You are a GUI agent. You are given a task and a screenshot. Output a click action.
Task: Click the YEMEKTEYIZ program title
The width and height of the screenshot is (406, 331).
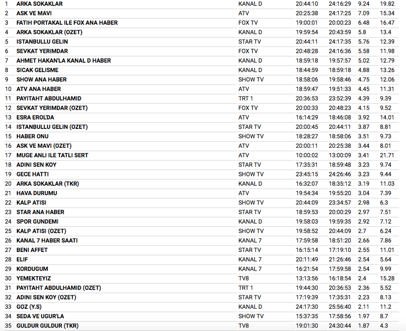(34, 278)
